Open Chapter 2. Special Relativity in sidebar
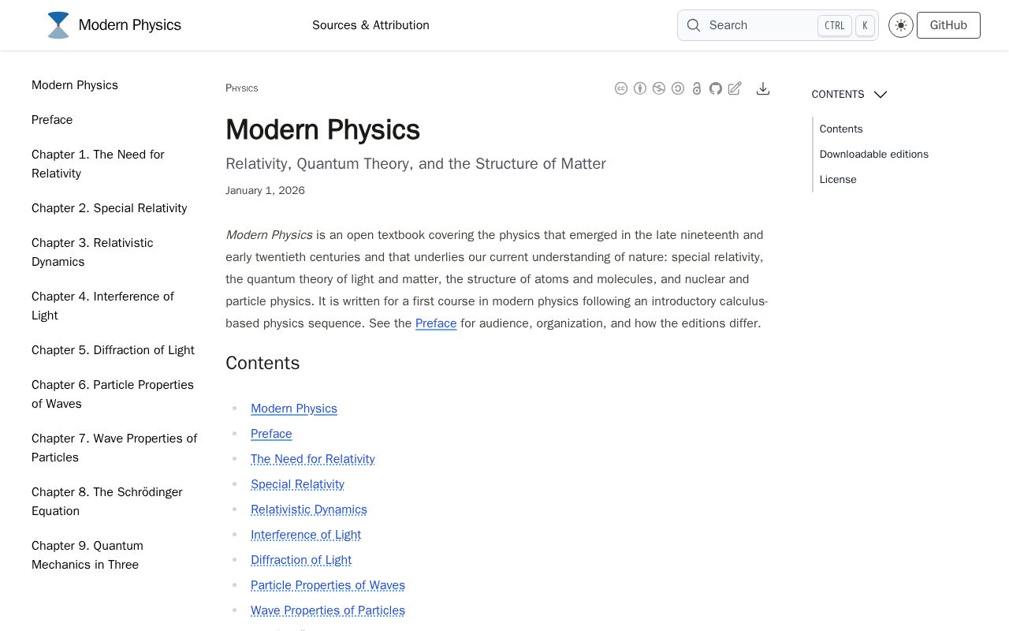 point(109,208)
